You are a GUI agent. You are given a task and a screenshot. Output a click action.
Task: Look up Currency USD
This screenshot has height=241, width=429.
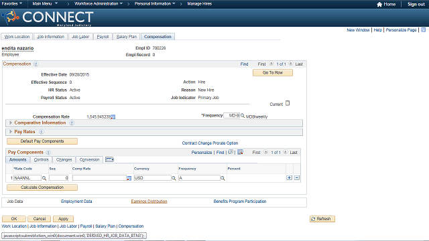(x=174, y=178)
